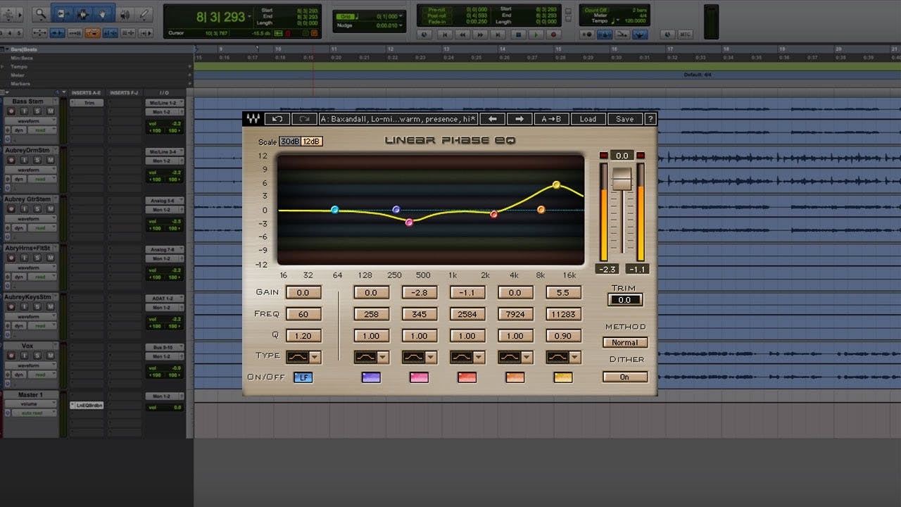Click the 345 frequency field
This screenshot has width=901, height=507.
[419, 314]
